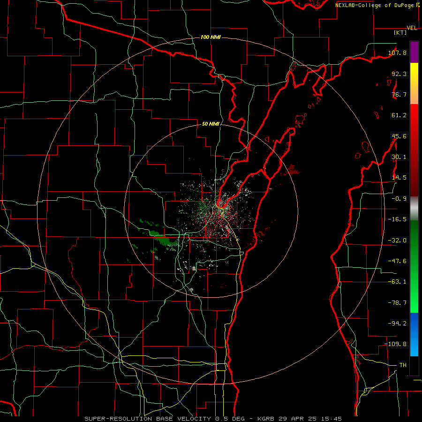Click the [KT] units label
The width and height of the screenshot is (422, 422).
tap(400, 32)
